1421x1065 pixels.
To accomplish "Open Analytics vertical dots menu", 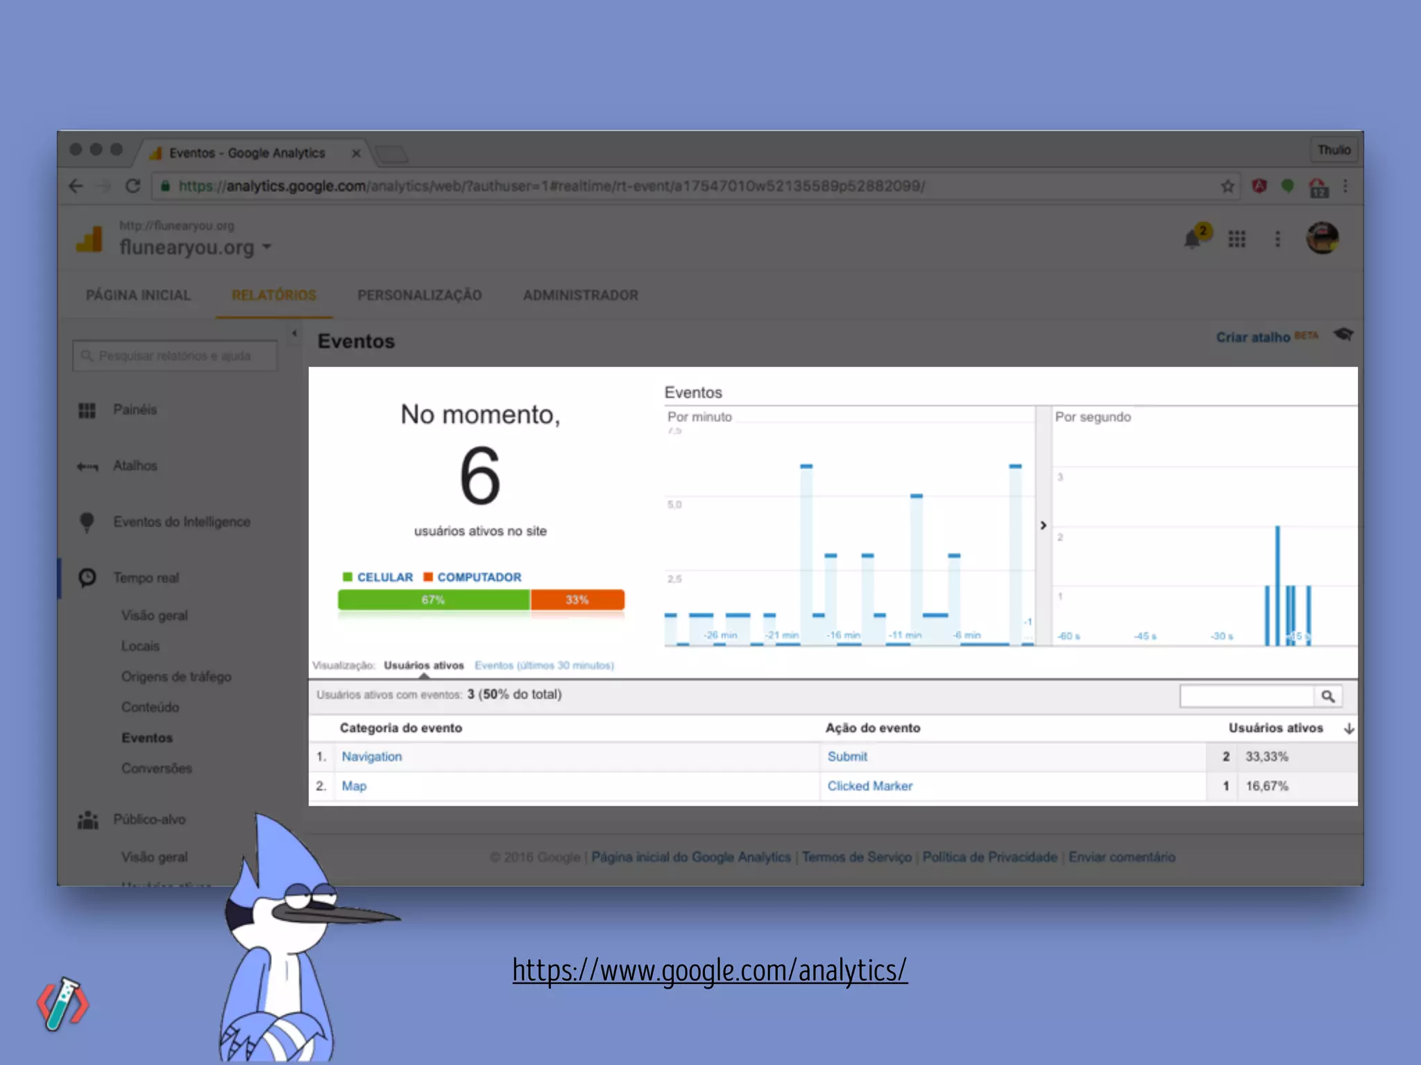I will [x=1277, y=239].
